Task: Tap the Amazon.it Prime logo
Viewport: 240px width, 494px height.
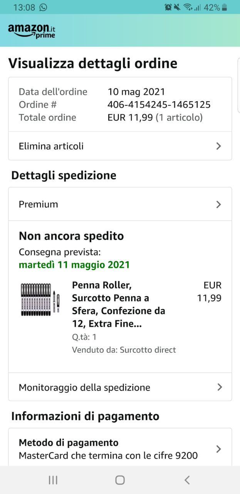Action: [32, 31]
